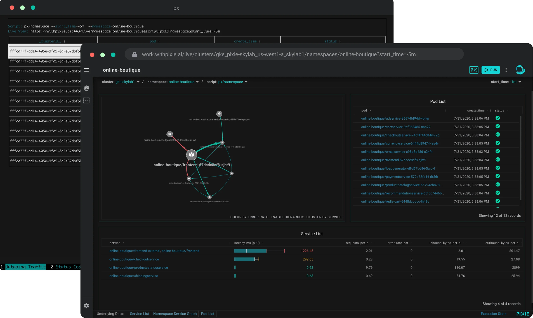Select the frontend pod node in graph
Image resolution: width=533 pixels, height=318 pixels.
click(x=191, y=155)
